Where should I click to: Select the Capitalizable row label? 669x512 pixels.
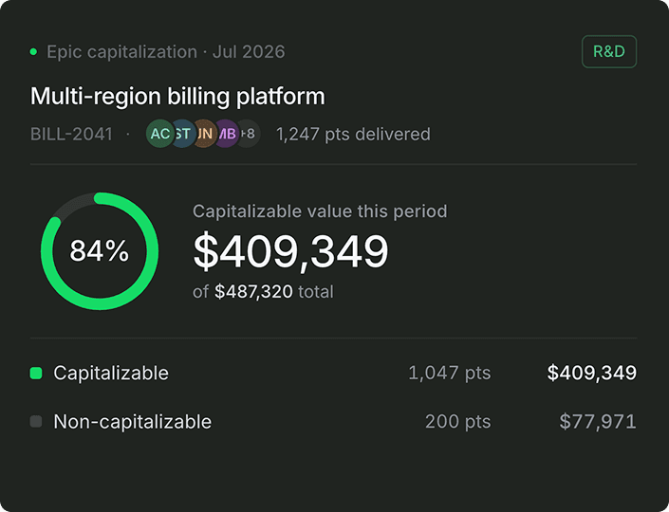coord(111,374)
